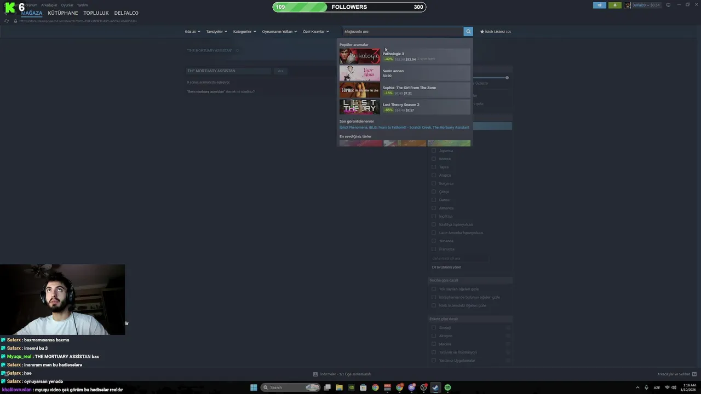Viewport: 701px width, 394px height.
Task: Check the Aksiyon tag filter
Action: (x=434, y=336)
